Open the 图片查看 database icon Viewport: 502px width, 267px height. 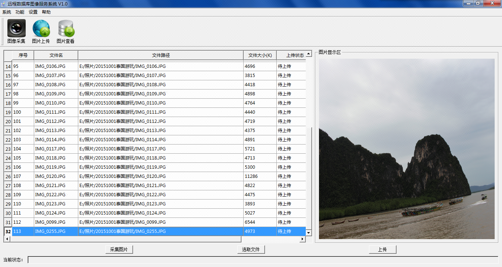pos(66,29)
